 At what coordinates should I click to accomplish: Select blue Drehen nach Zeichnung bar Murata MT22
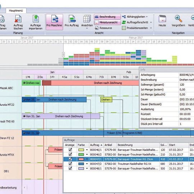pos(54,100)
